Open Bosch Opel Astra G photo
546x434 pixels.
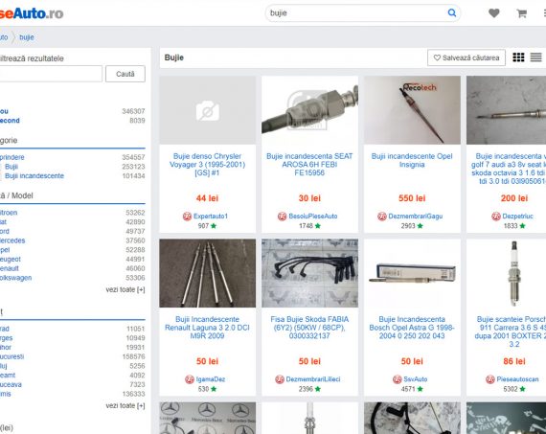(412, 273)
